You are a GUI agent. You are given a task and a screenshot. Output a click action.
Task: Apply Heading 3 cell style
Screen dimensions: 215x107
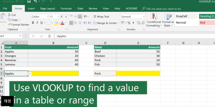(x=207, y=16)
